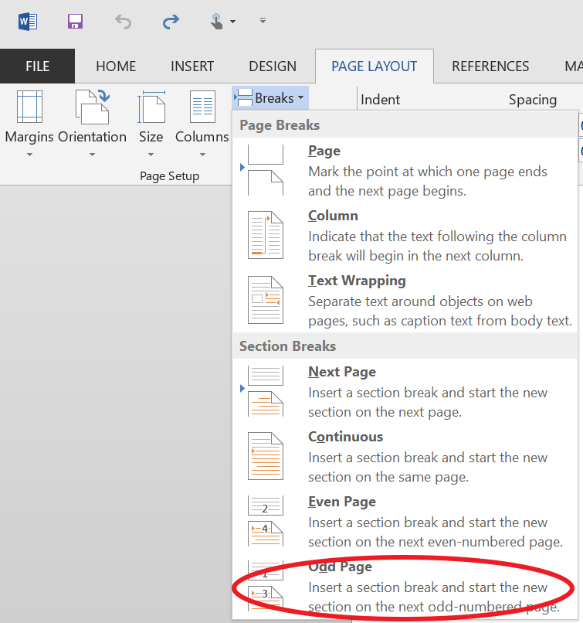Open the page Size options
The height and width of the screenshot is (623, 583).
151,124
